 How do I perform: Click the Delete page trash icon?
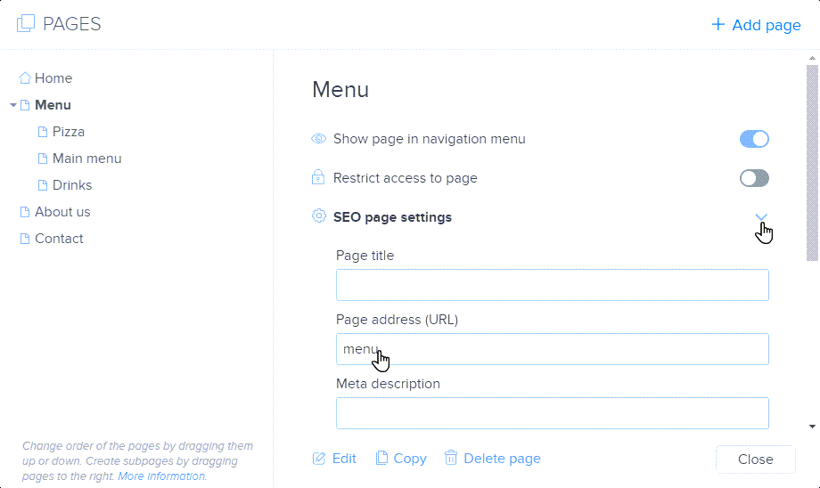(451, 458)
